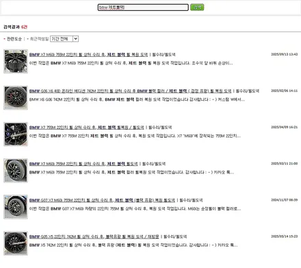
Task: Open the 'BMW G06 X6 40D 온라인 에디션' post title
Action: [130, 91]
